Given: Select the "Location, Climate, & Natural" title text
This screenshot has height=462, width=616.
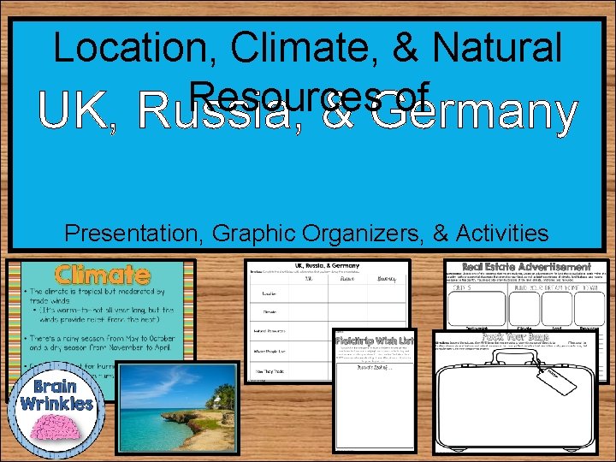Looking at the screenshot, I should coord(308,47).
